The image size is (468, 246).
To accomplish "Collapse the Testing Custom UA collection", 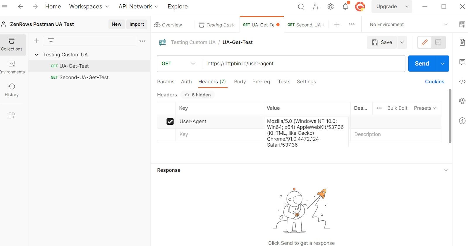I will click(37, 55).
